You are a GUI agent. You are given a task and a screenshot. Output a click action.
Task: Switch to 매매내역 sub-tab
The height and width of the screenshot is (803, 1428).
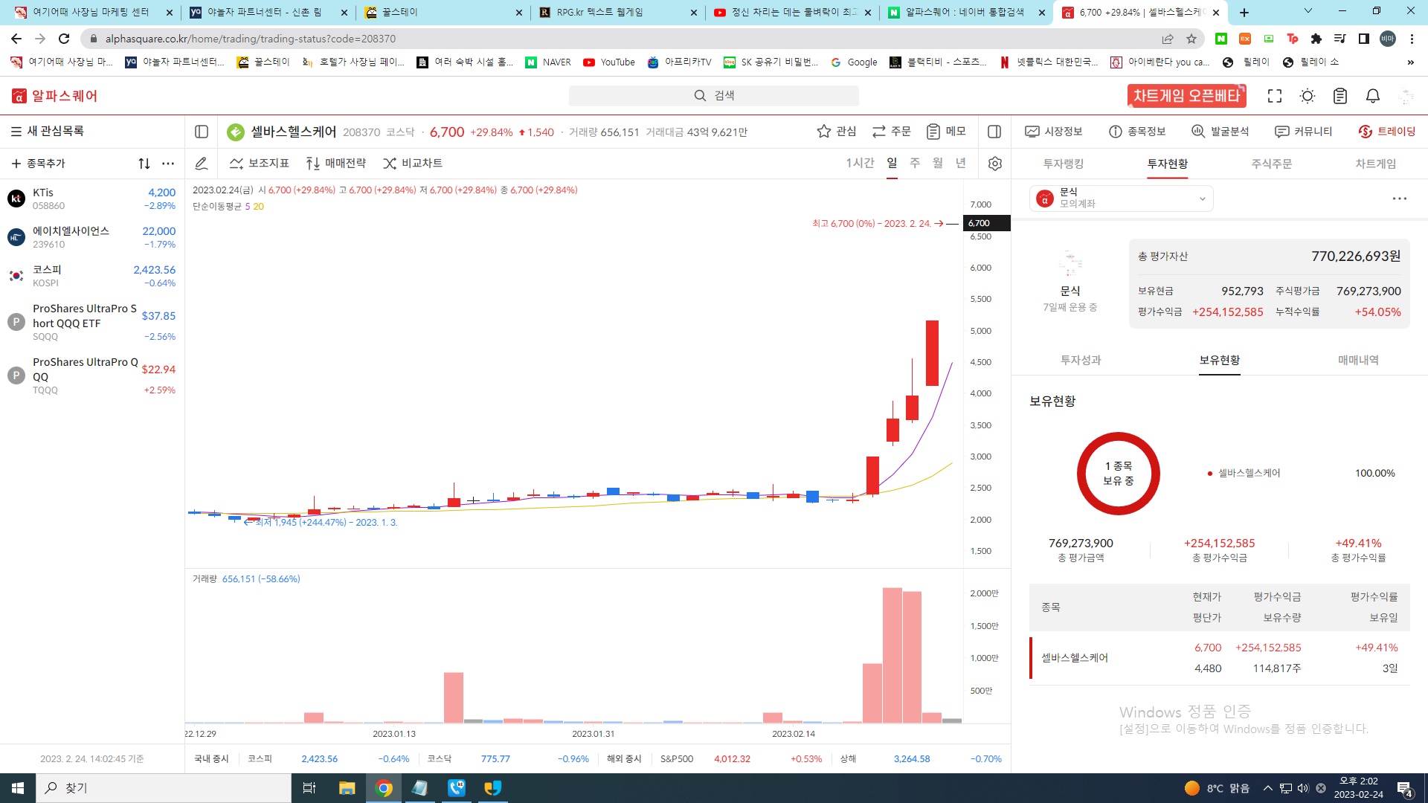point(1359,361)
